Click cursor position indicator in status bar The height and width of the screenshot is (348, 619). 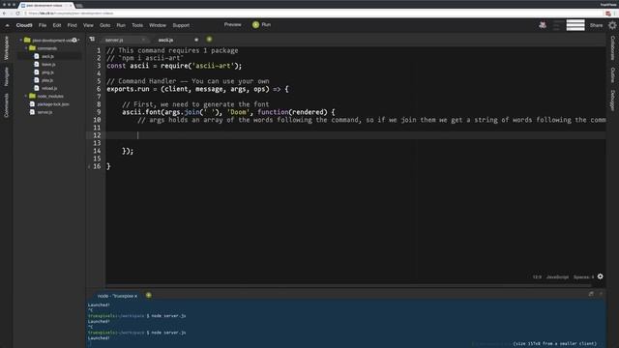[x=537, y=277]
